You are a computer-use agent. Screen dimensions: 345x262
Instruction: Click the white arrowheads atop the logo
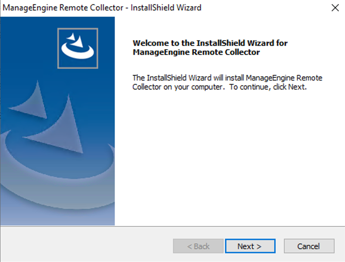tap(75, 39)
